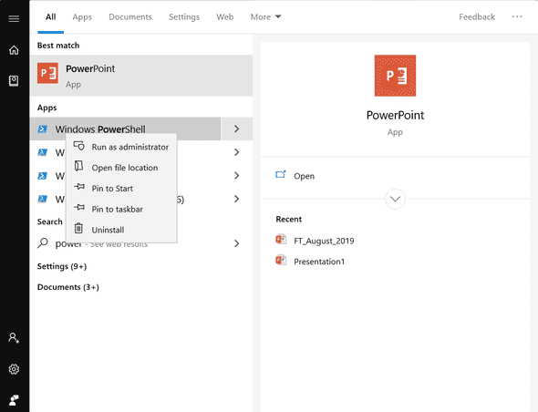
Task: Click the Windows PowerShell app icon
Action: point(43,129)
